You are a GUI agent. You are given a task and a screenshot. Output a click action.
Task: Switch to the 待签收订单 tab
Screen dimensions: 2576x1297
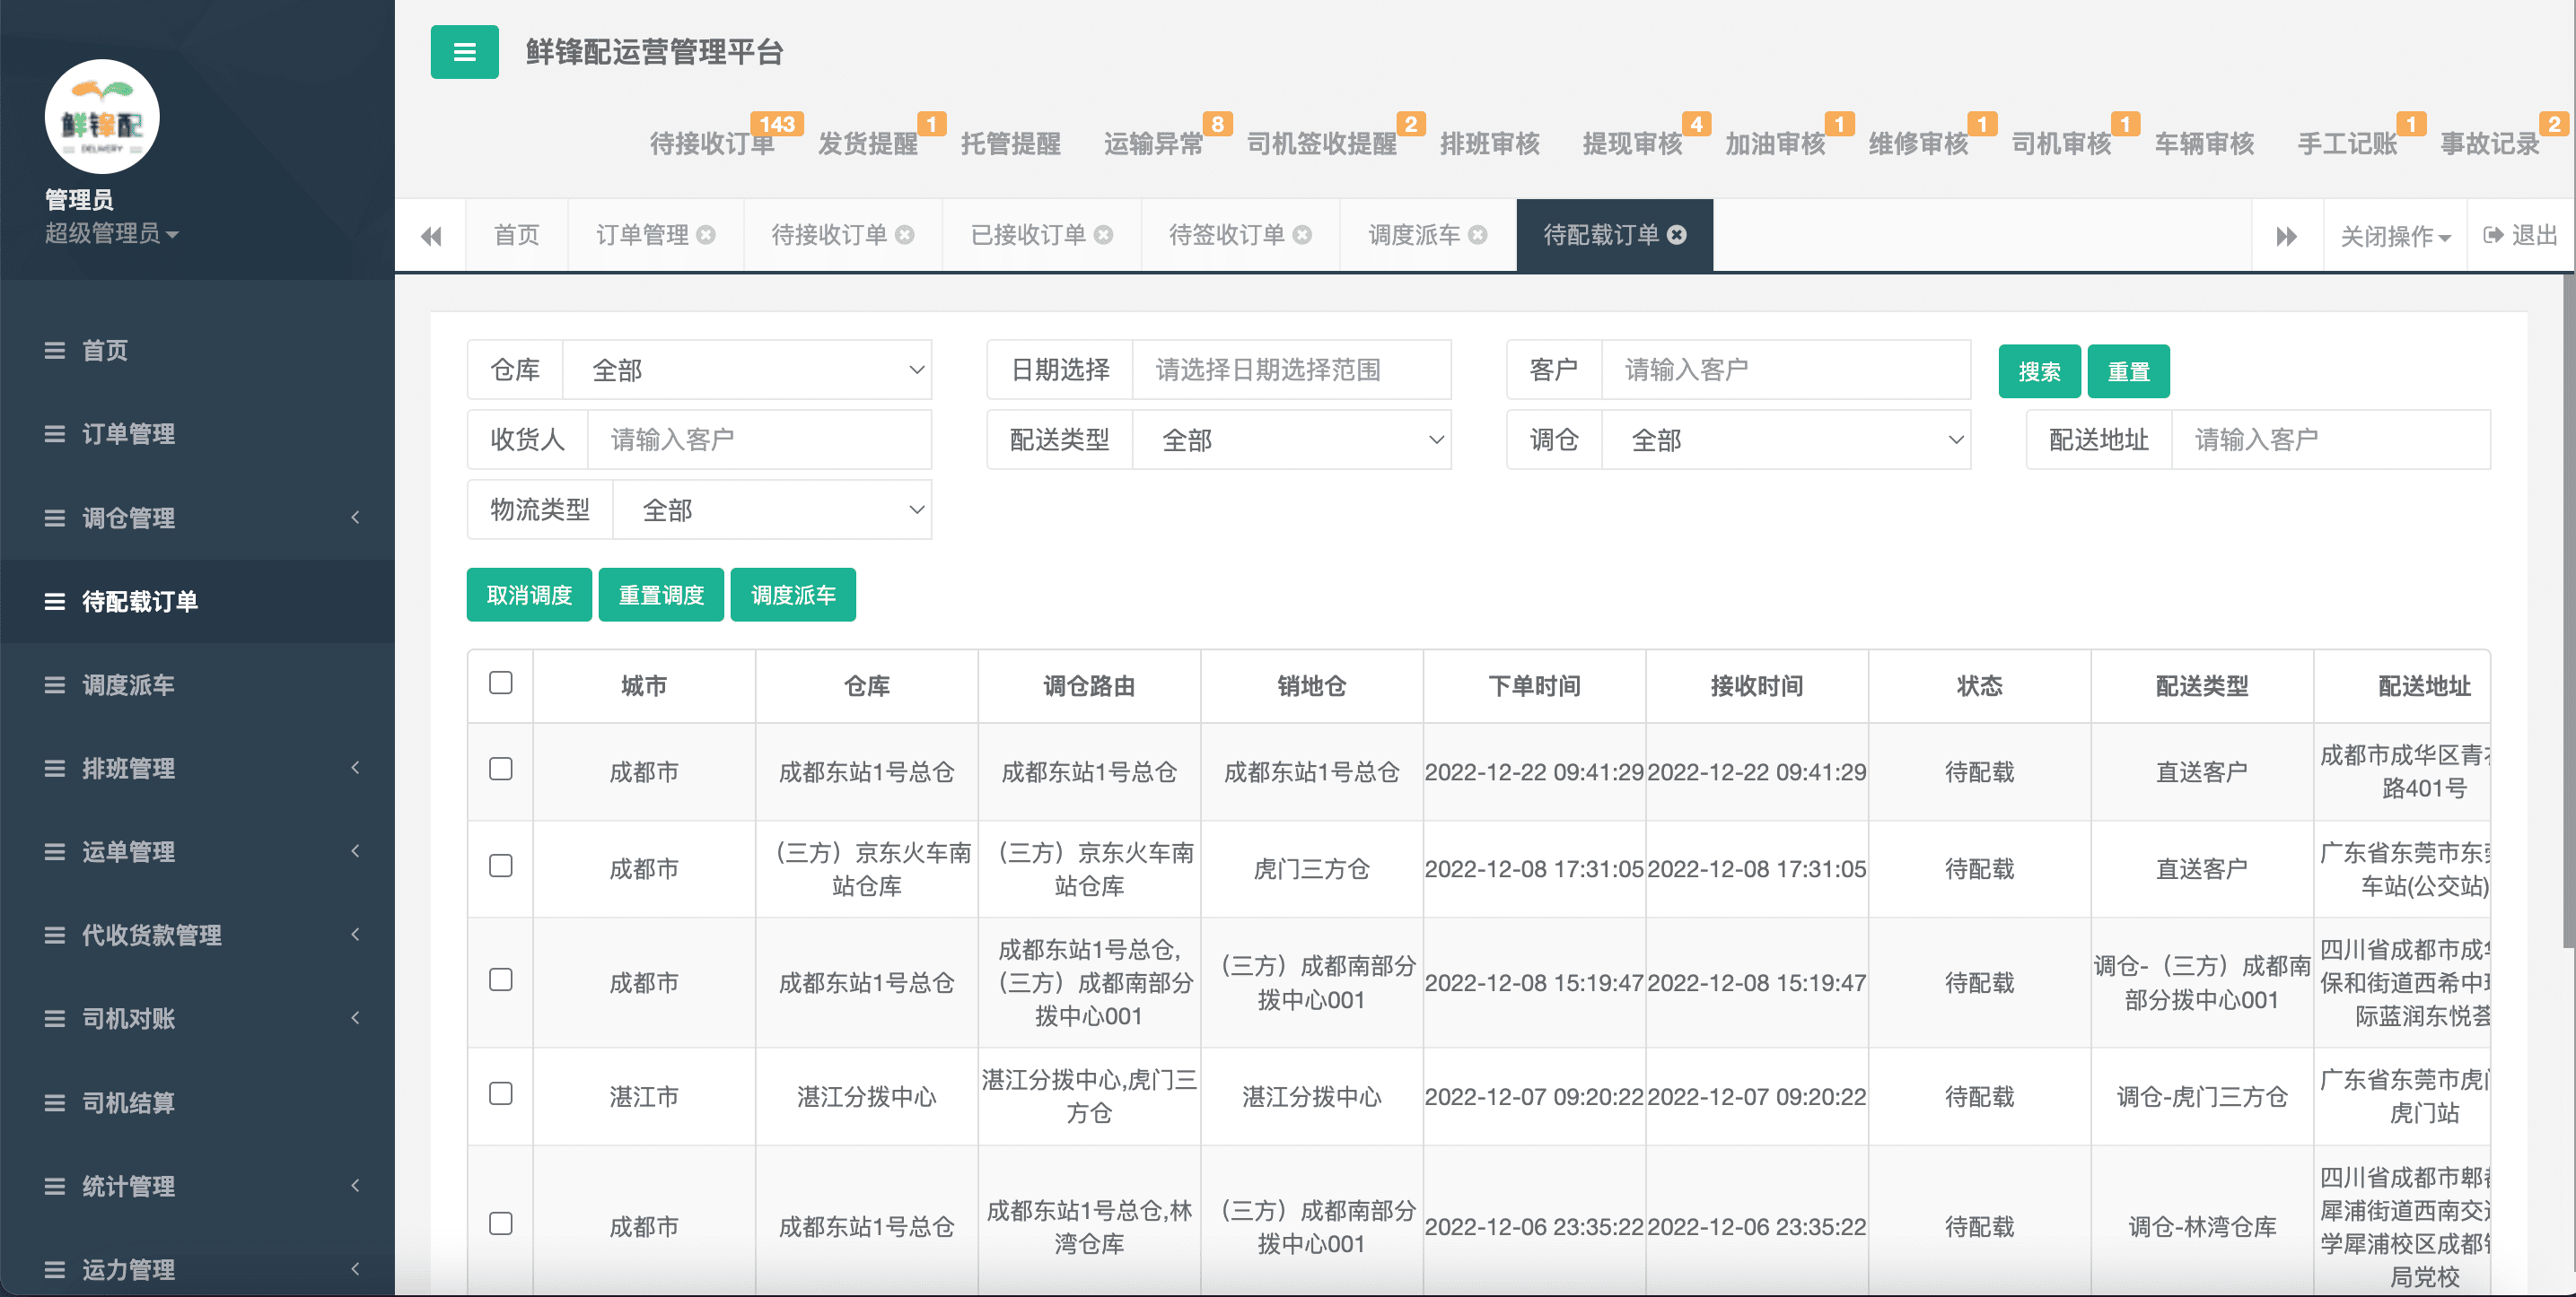[x=1227, y=235]
